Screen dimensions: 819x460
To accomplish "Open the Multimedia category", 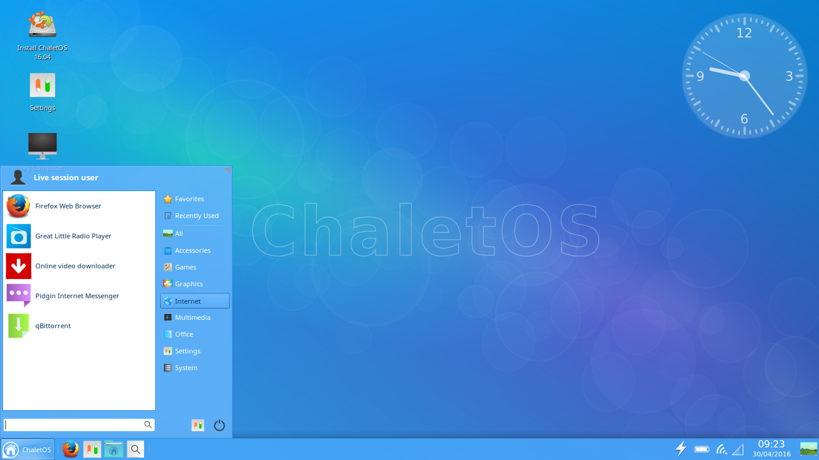I will 195,317.
